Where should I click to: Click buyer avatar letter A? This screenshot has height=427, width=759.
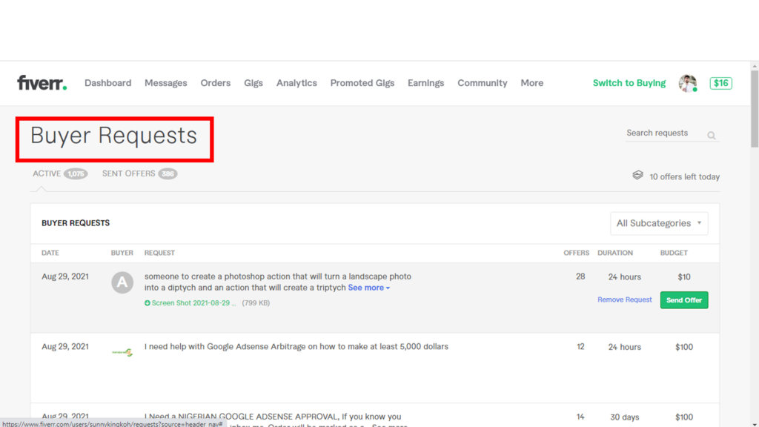tap(122, 282)
